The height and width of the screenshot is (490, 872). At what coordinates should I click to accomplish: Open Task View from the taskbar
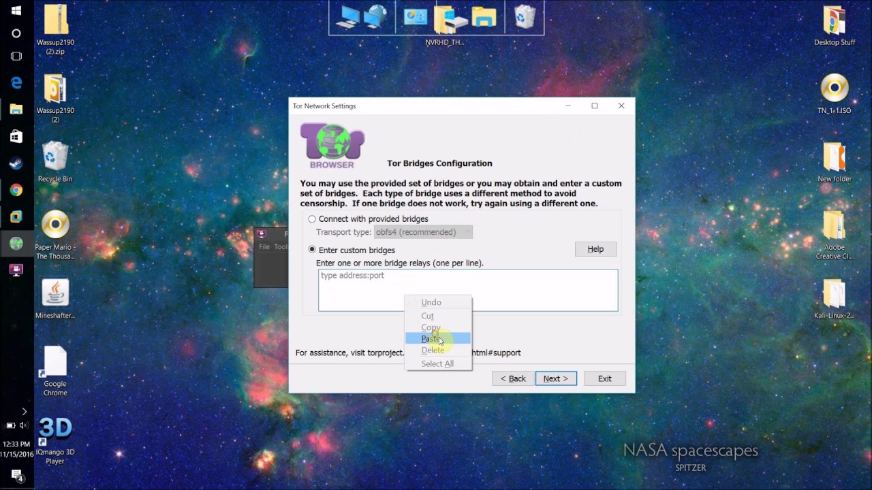coord(16,56)
